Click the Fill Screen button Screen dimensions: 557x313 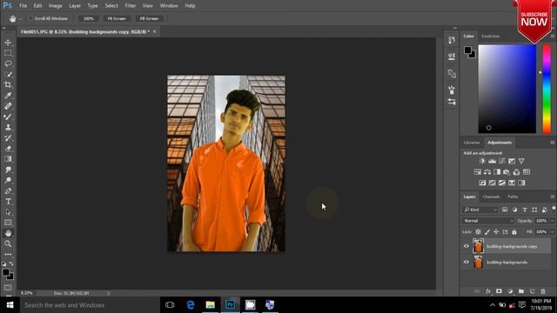tap(149, 18)
